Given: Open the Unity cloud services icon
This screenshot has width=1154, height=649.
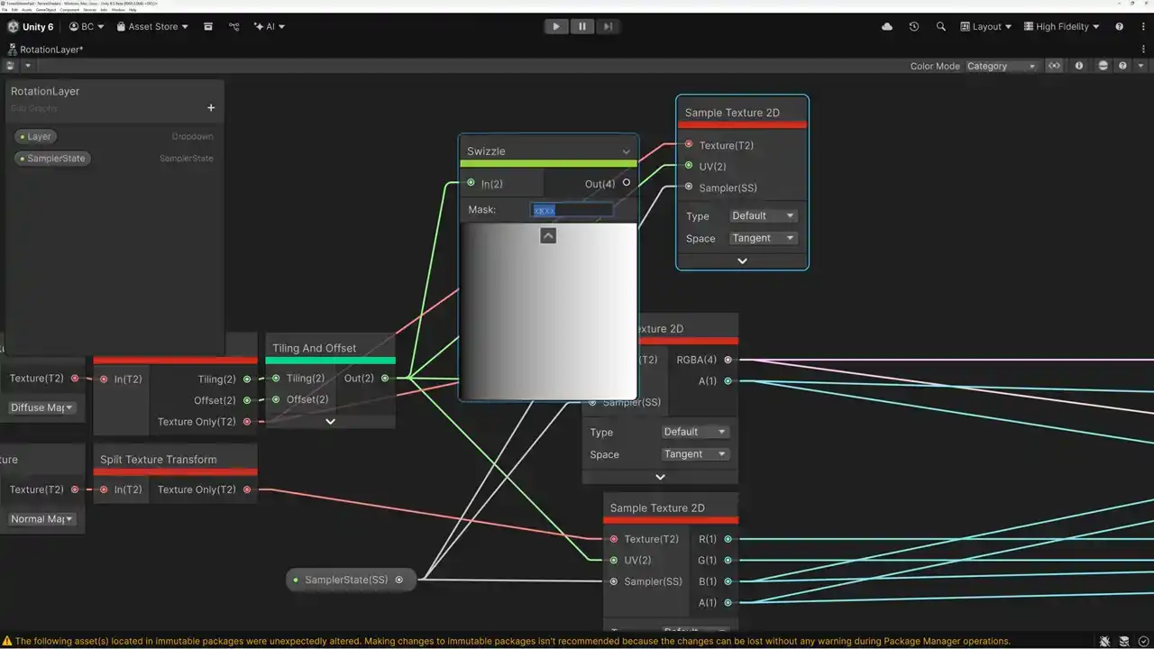Looking at the screenshot, I should [887, 27].
